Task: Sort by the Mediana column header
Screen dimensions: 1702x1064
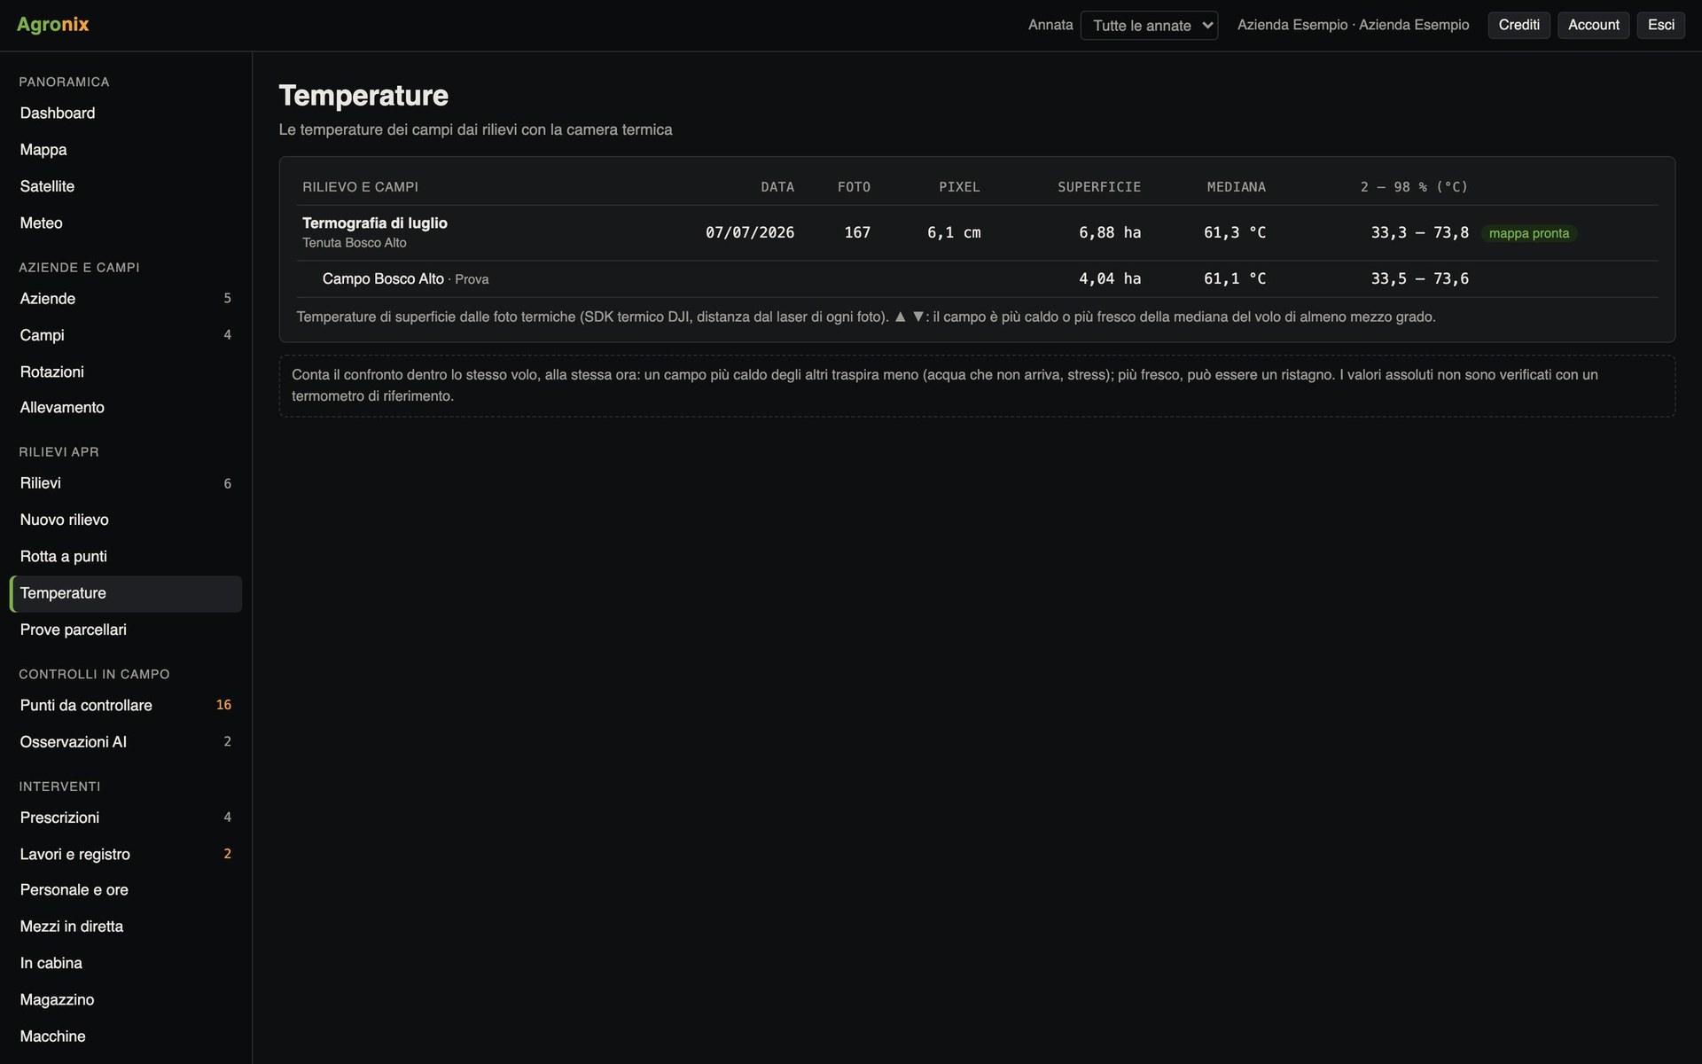Action: point(1236,187)
